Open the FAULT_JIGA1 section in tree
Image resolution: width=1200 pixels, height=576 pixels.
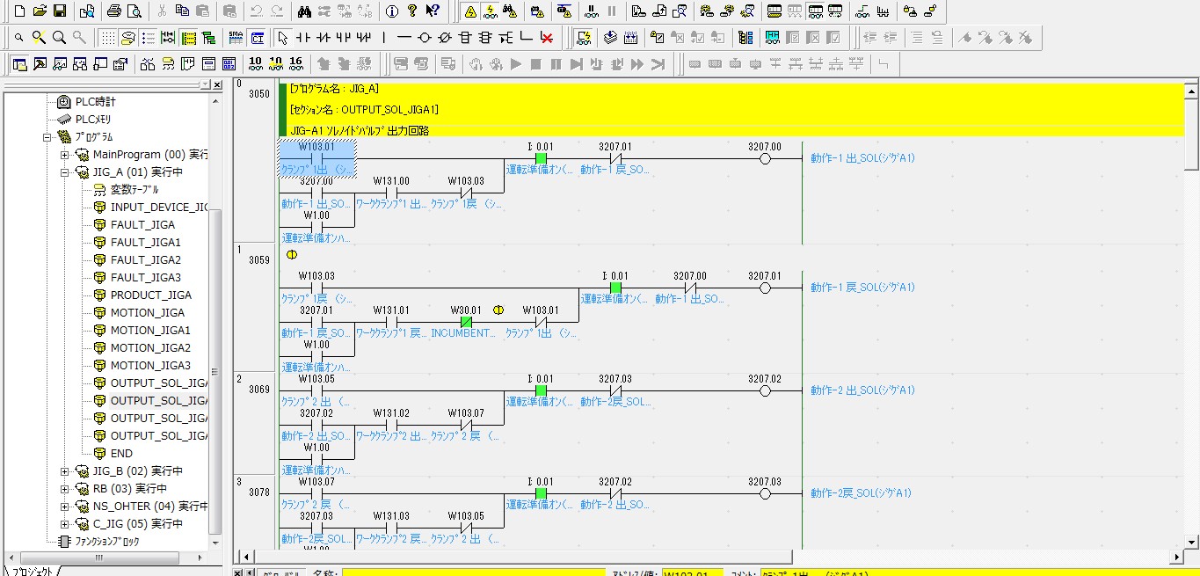point(145,243)
